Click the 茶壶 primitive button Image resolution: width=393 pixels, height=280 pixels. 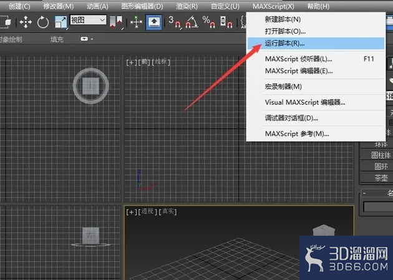376,178
